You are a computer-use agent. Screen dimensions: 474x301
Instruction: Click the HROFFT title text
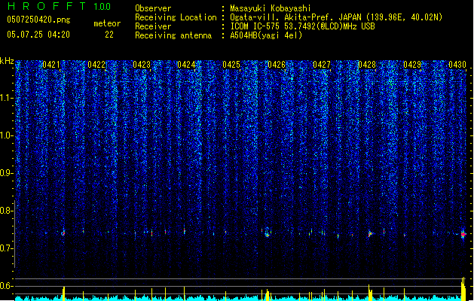(x=47, y=6)
